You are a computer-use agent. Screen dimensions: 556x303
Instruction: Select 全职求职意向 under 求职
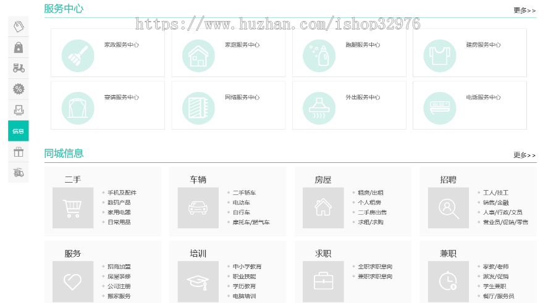tap(375, 267)
